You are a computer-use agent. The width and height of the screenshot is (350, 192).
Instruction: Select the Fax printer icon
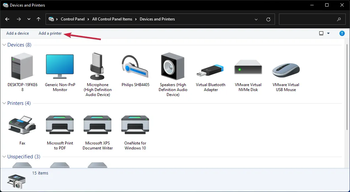click(x=22, y=126)
